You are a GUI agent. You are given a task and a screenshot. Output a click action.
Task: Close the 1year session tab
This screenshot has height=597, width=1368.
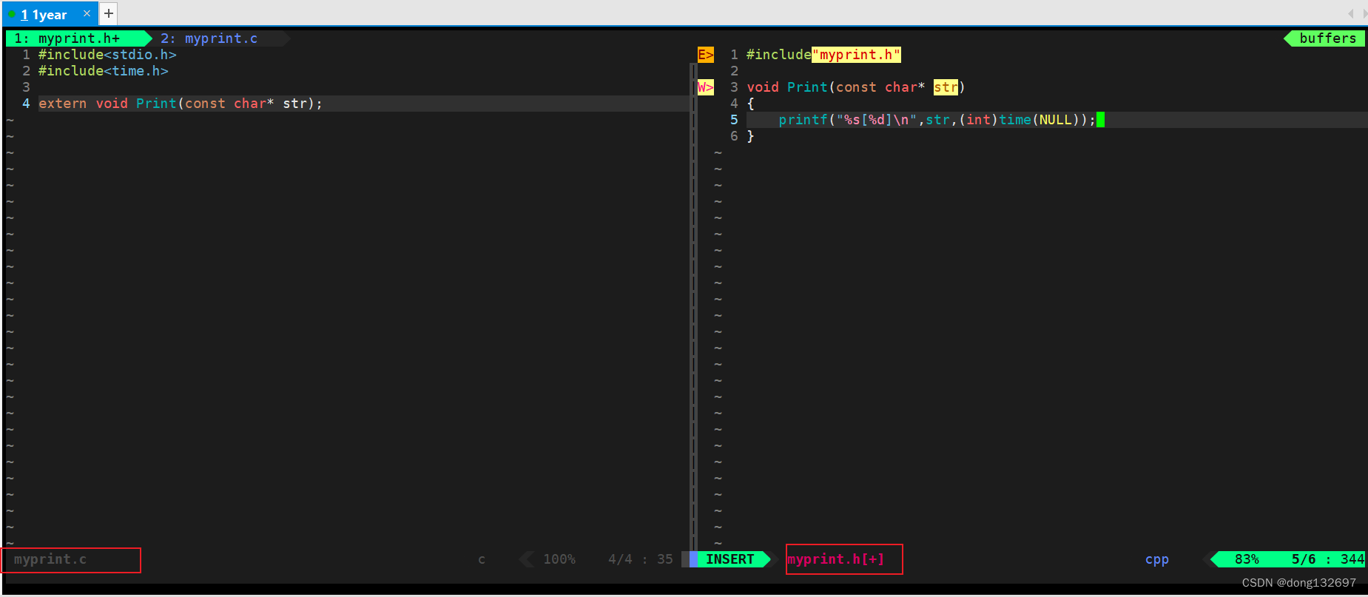click(x=87, y=13)
